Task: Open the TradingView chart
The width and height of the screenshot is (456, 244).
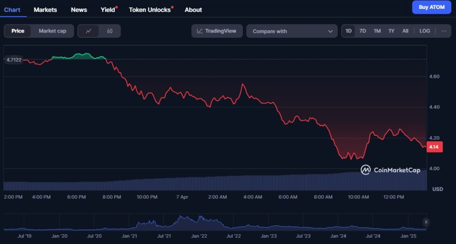Action: point(217,31)
